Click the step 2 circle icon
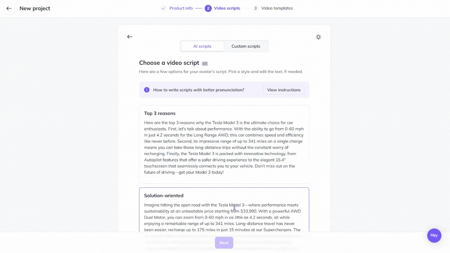The width and height of the screenshot is (450, 253). (x=208, y=8)
